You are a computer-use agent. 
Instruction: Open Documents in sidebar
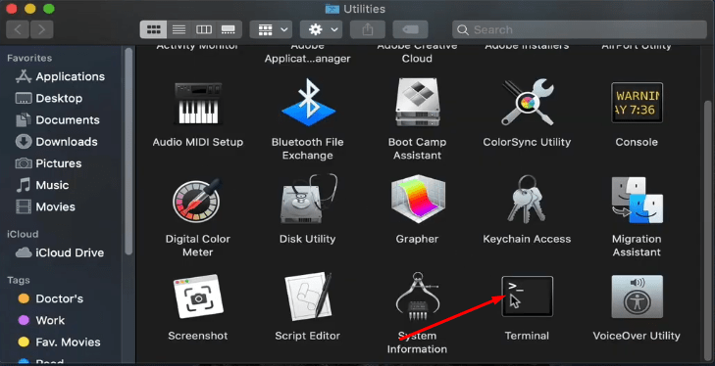(58, 120)
